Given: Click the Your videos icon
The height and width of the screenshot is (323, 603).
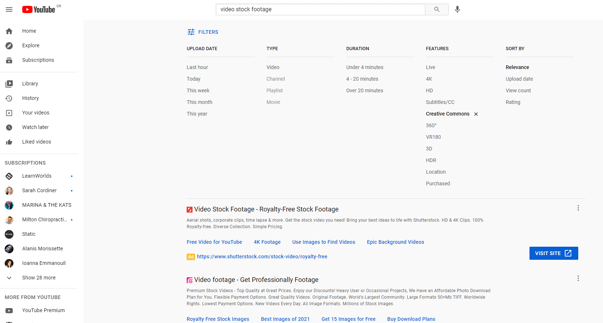Looking at the screenshot, I should (9, 113).
